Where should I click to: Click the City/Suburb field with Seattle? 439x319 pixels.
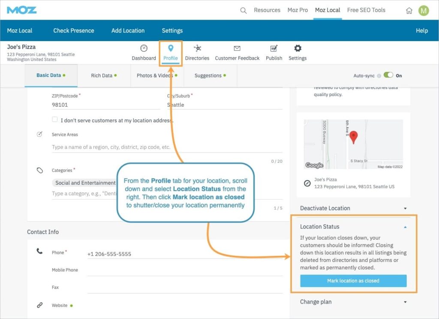(x=225, y=105)
